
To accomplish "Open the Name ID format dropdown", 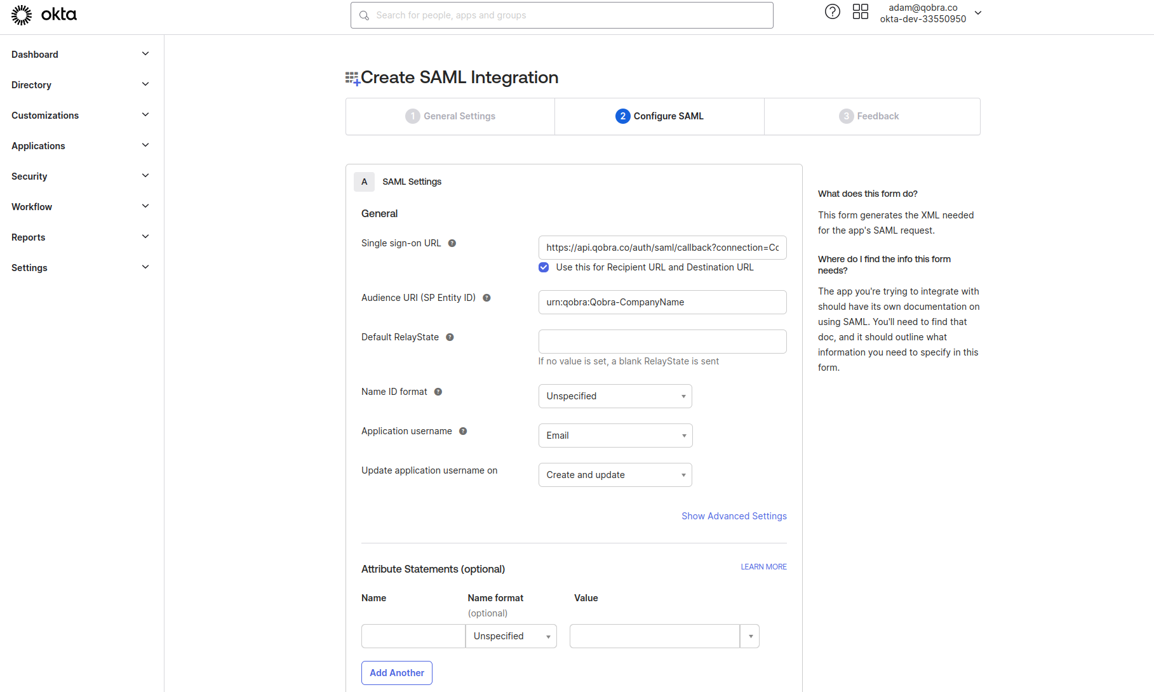I will (x=615, y=396).
